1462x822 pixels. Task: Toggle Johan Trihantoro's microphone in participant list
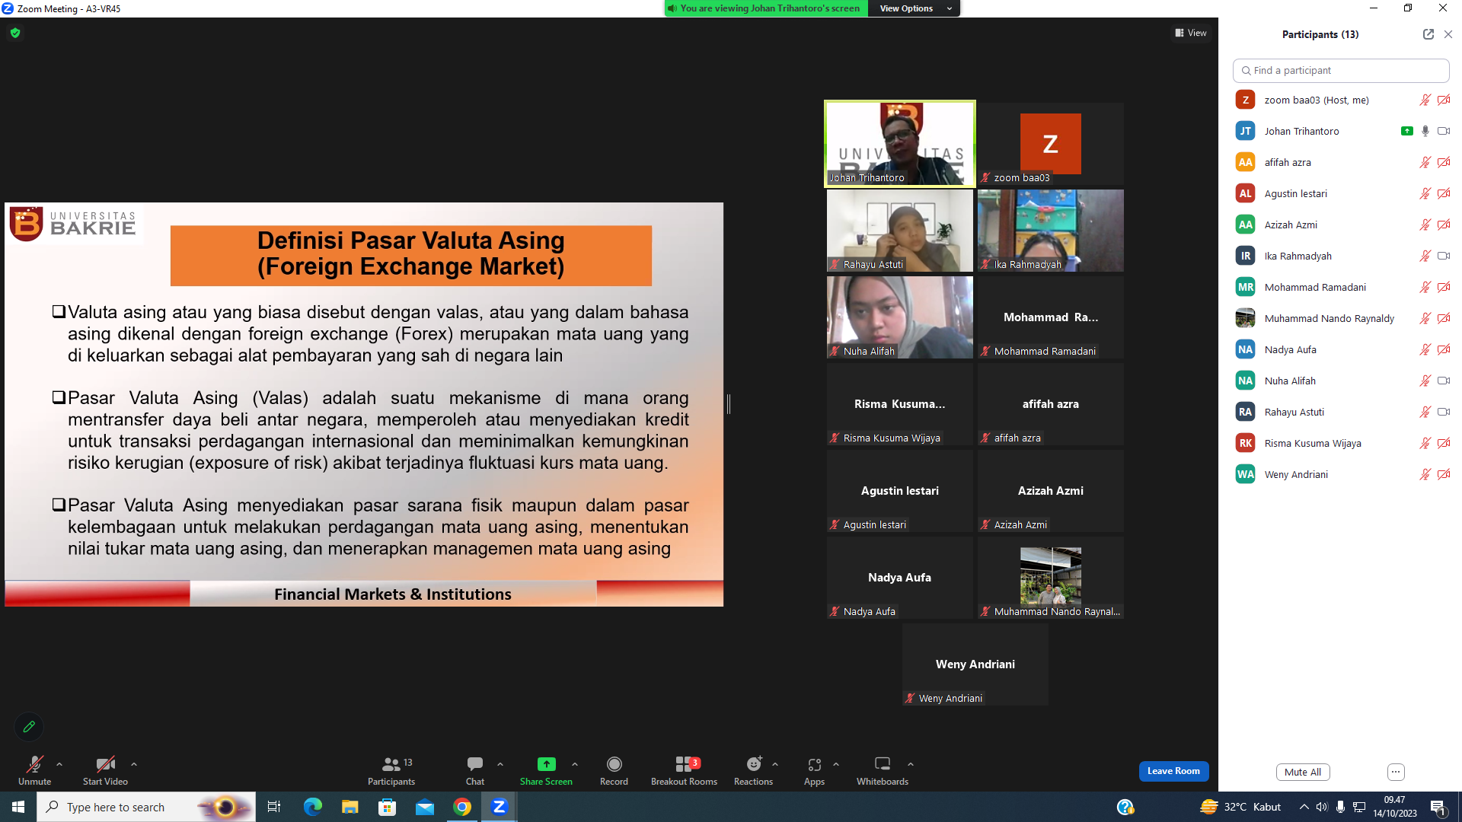1425,131
